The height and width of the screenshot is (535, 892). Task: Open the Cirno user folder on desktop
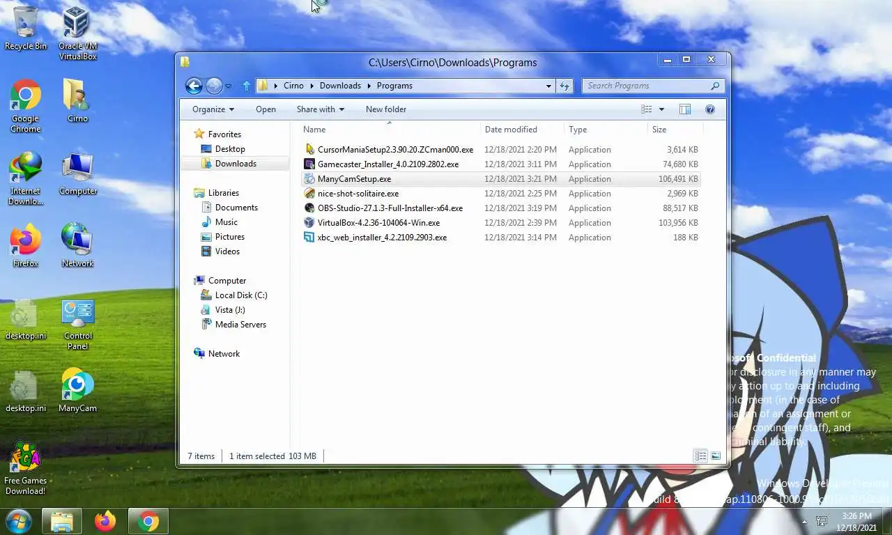click(77, 100)
